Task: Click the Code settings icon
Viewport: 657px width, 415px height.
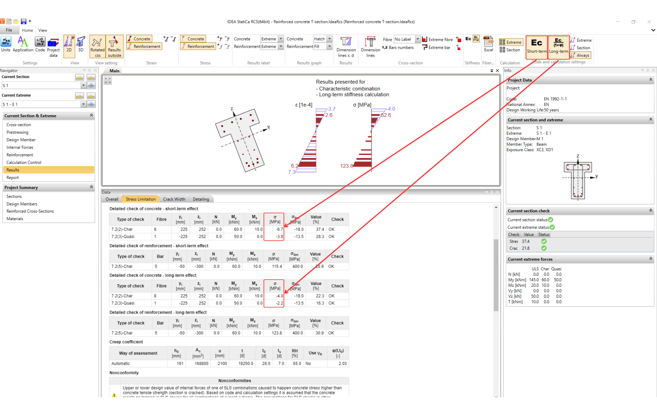Action: [40, 45]
